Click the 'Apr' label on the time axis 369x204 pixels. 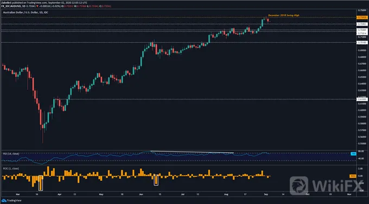point(59,195)
